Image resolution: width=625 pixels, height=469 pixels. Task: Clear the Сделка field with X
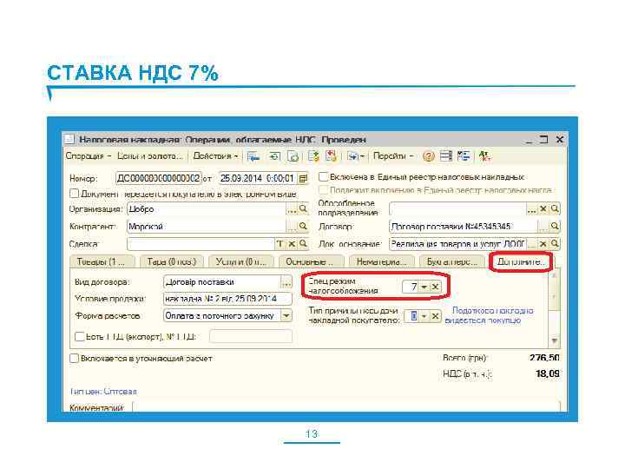292,243
